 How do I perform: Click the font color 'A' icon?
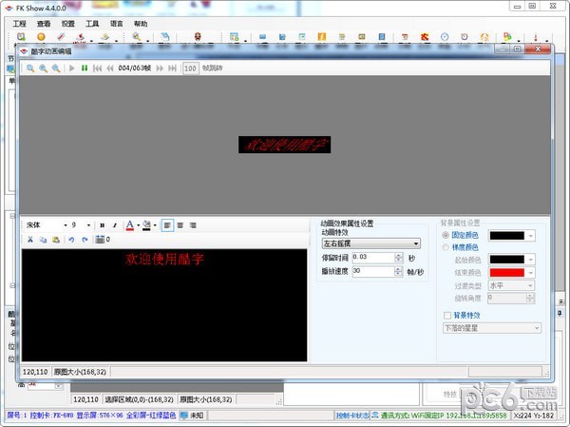coord(129,225)
